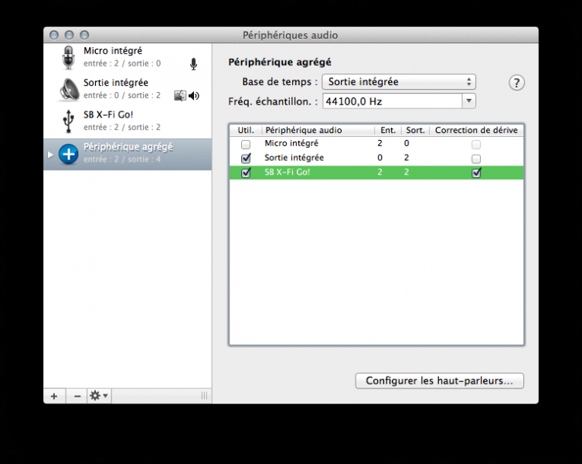Image resolution: width=582 pixels, height=464 pixels.
Task: Select the Sortie intégrée table row name
Action: [x=294, y=158]
